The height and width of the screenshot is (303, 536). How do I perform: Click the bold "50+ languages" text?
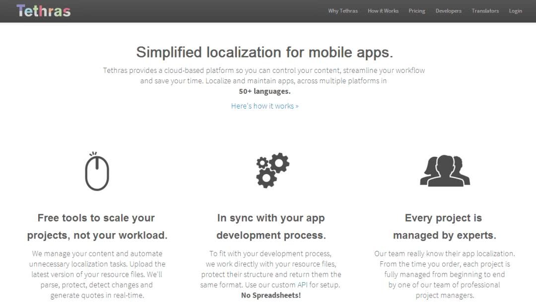[x=265, y=91]
